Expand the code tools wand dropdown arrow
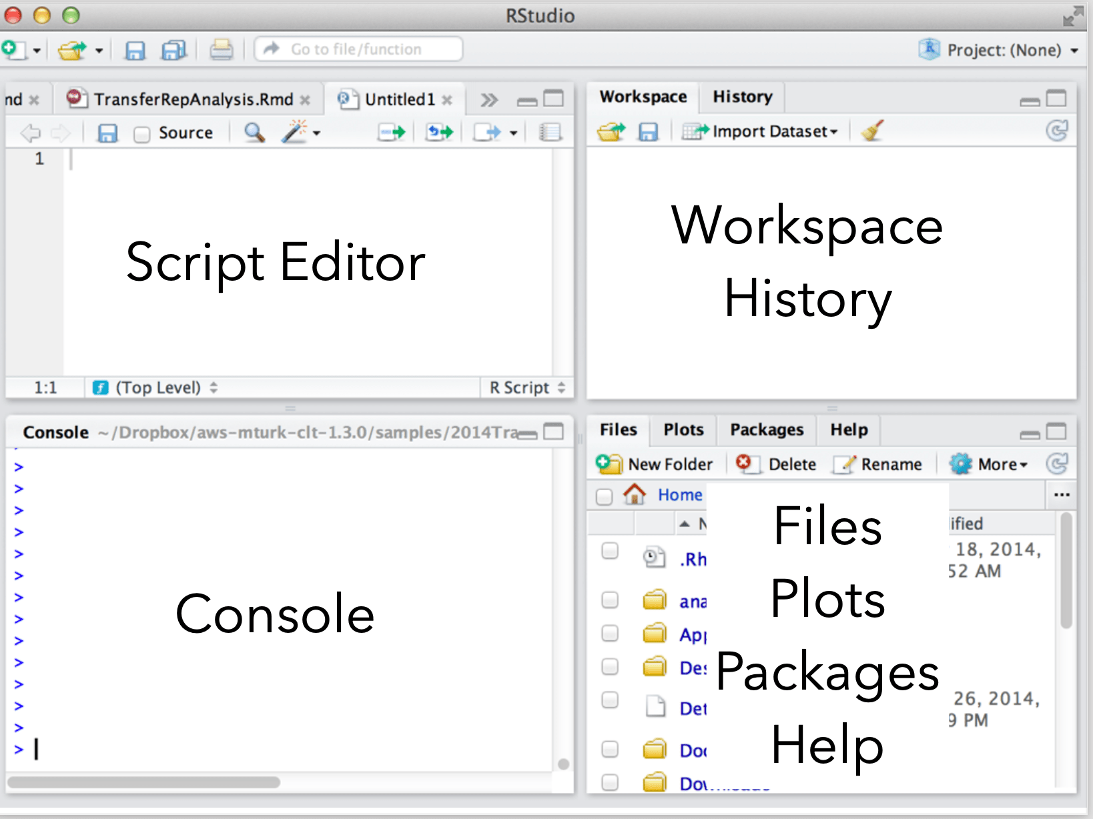 (316, 133)
